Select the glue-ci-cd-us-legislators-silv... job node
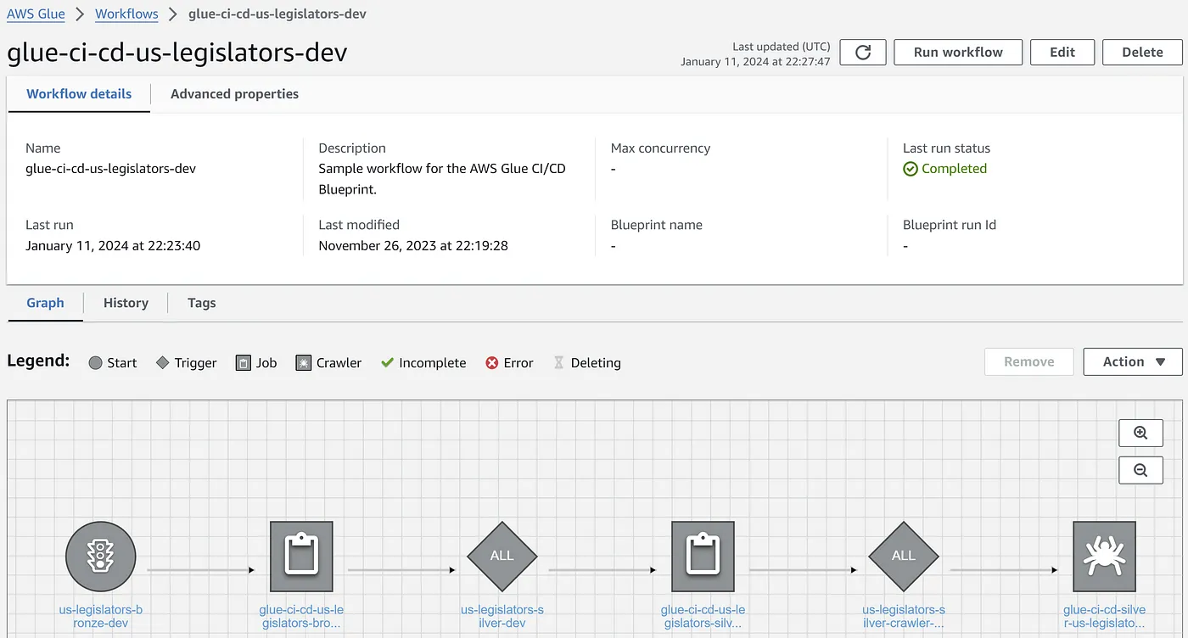 [x=703, y=557]
